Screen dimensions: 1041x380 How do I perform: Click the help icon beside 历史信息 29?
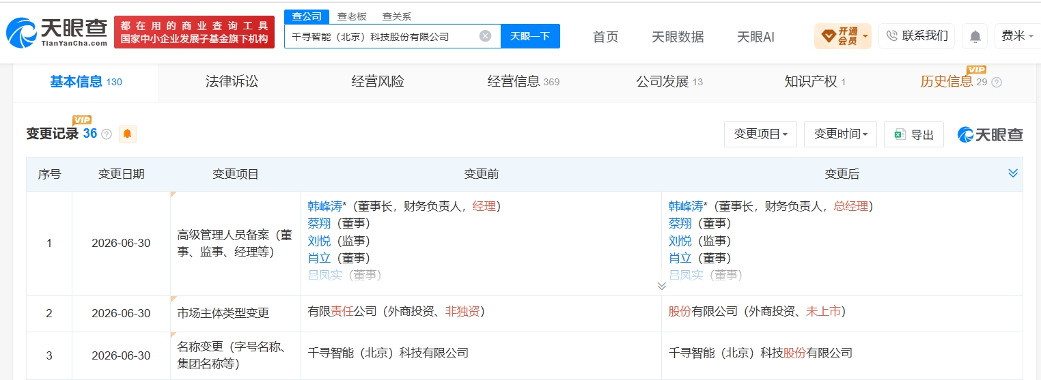997,83
